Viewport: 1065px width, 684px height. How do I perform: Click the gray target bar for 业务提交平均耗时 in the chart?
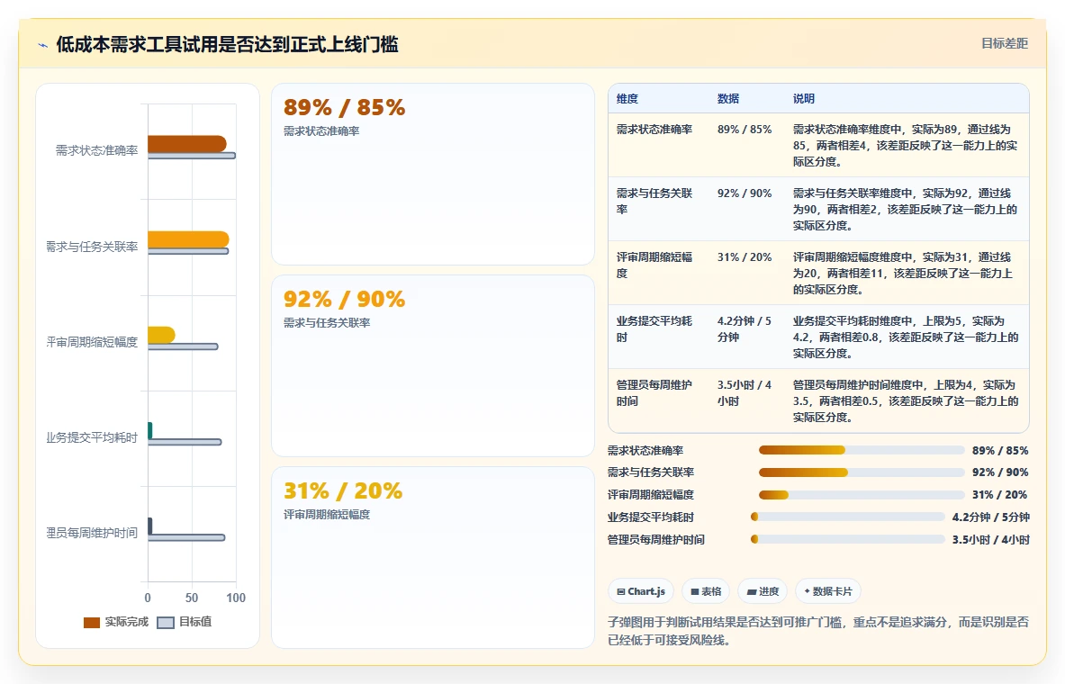pyautogui.click(x=185, y=442)
